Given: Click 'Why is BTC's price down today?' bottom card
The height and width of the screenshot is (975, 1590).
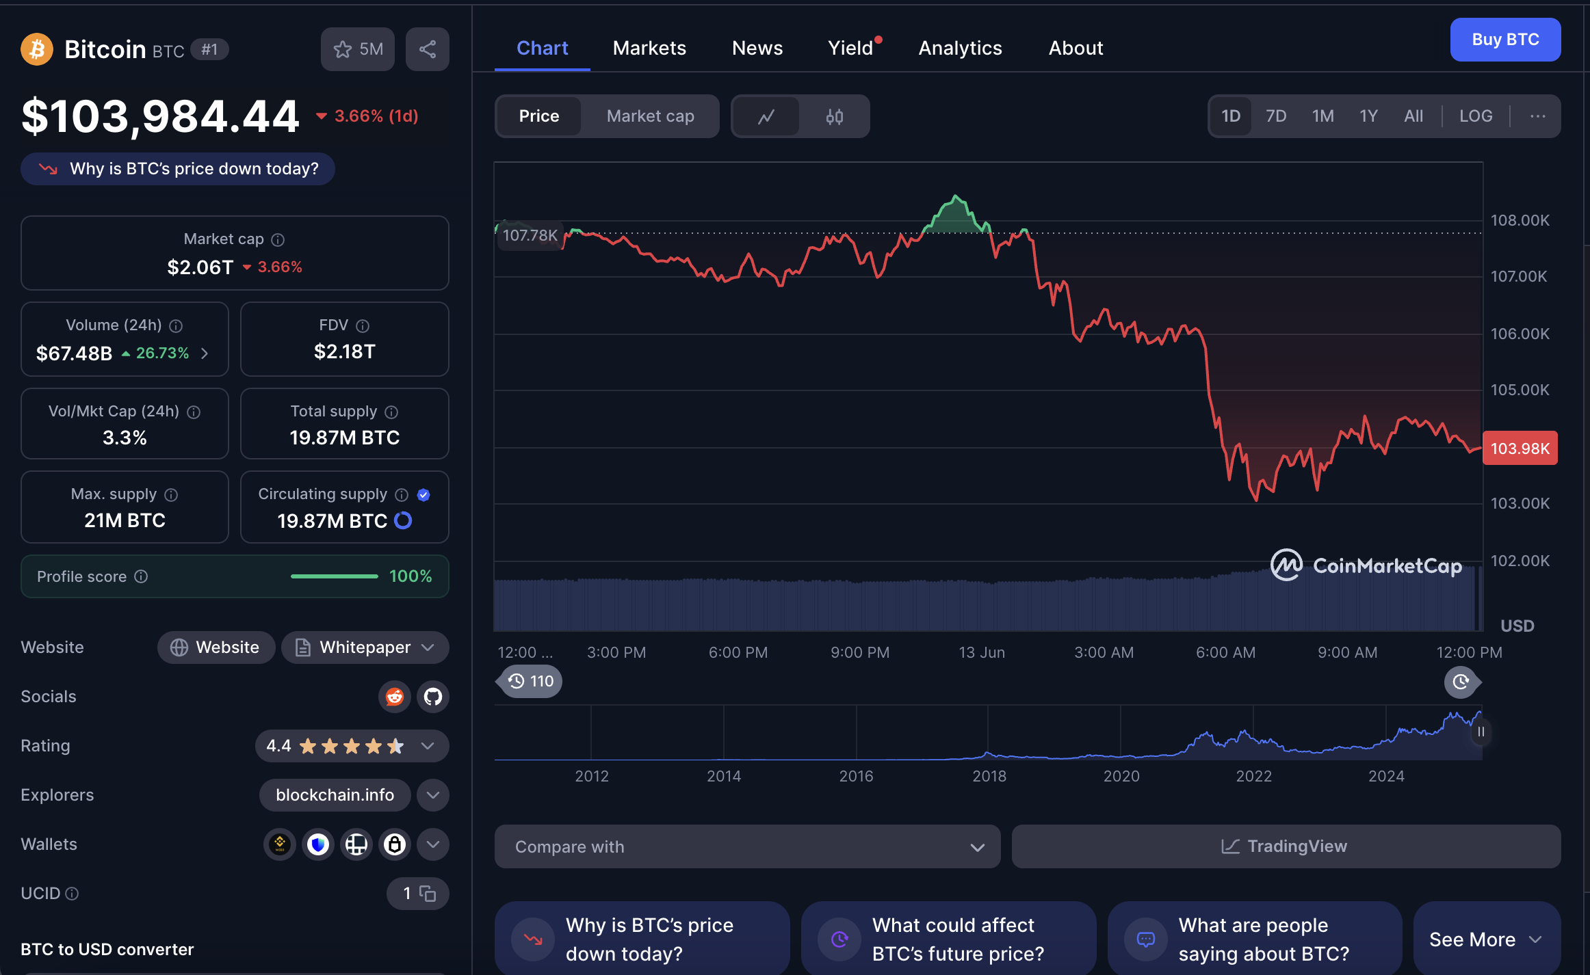Looking at the screenshot, I should pos(642,939).
